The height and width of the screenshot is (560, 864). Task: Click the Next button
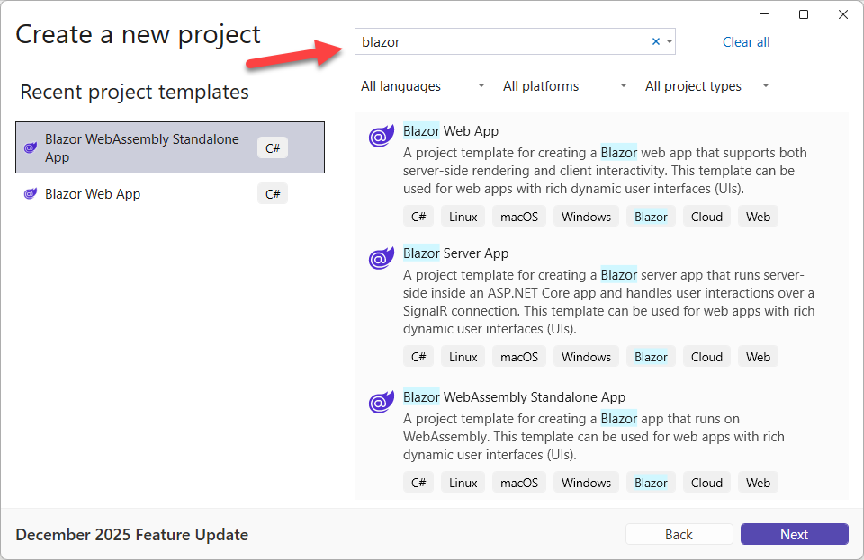pyautogui.click(x=794, y=534)
